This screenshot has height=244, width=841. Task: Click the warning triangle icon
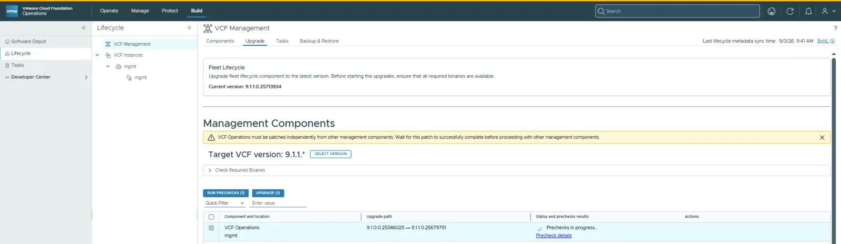pyautogui.click(x=211, y=137)
